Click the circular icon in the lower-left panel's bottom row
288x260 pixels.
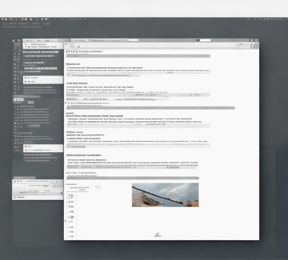(x=15, y=197)
